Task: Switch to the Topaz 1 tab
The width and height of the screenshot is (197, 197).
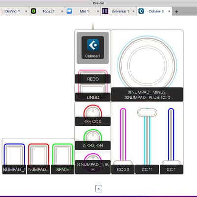Action: point(49,11)
